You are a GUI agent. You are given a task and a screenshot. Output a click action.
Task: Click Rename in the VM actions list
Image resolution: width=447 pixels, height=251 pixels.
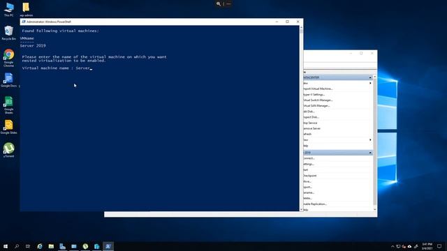[309, 192]
